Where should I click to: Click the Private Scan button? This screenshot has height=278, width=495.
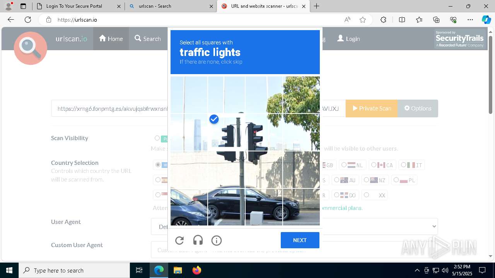click(372, 108)
